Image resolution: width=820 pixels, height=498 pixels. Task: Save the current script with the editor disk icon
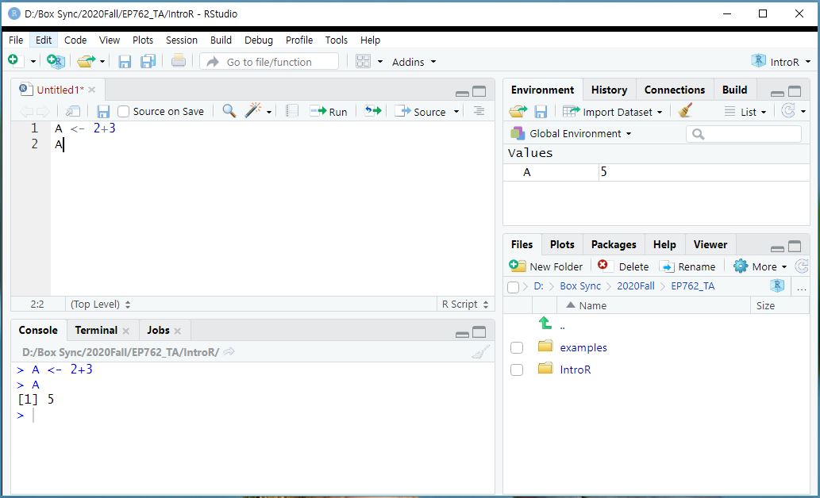103,112
